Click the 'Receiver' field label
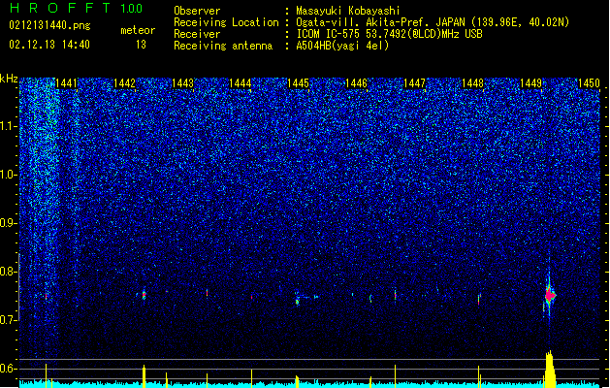Image resolution: width=610 pixels, height=388 pixels. pyautogui.click(x=197, y=34)
